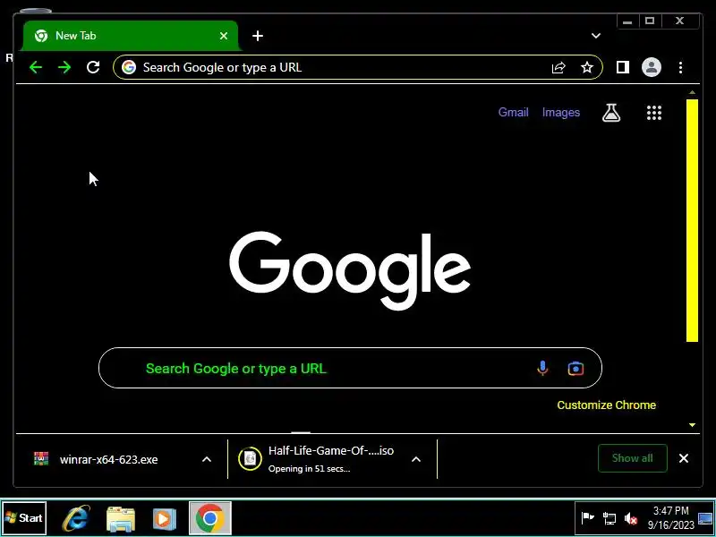Reload the current page
The image size is (716, 537).
coord(93,68)
